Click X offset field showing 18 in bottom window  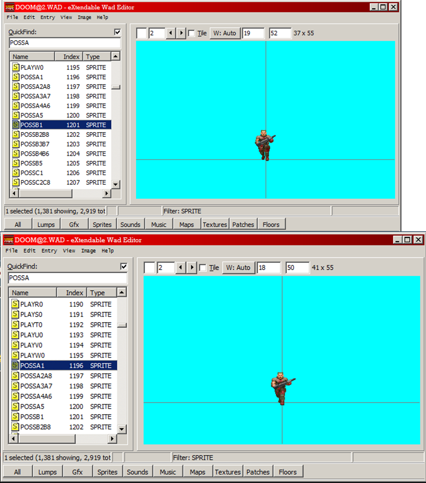[x=269, y=267]
